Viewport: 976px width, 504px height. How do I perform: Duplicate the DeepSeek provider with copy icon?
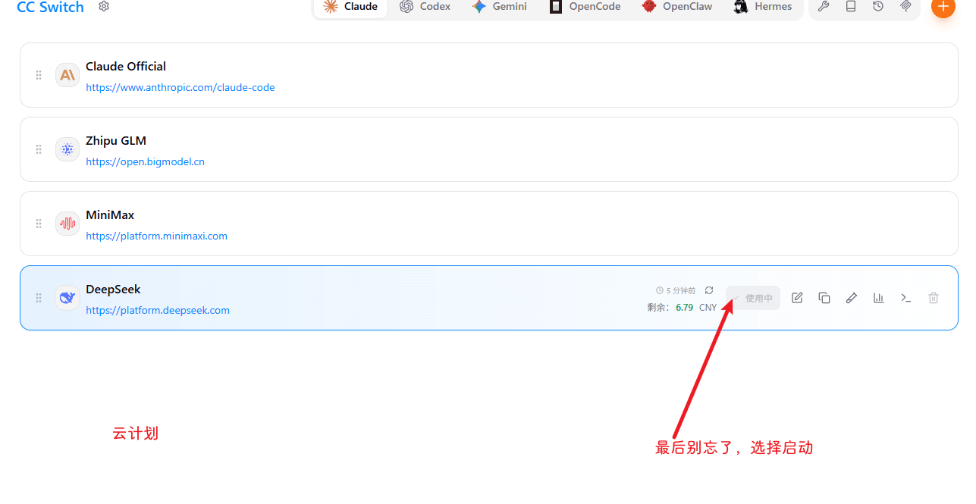coord(824,298)
